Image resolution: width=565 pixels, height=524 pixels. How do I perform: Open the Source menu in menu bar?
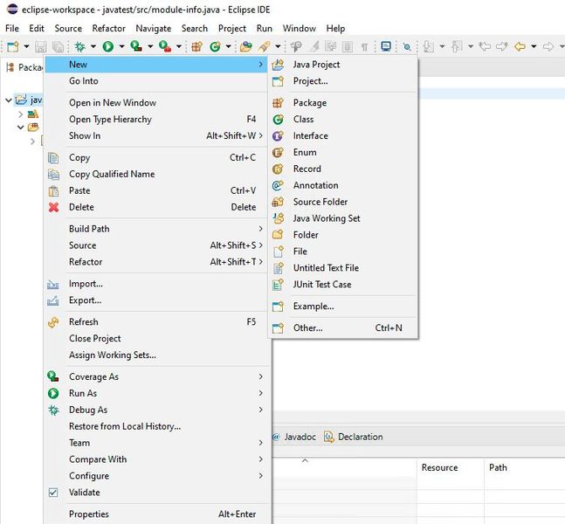[x=68, y=29]
